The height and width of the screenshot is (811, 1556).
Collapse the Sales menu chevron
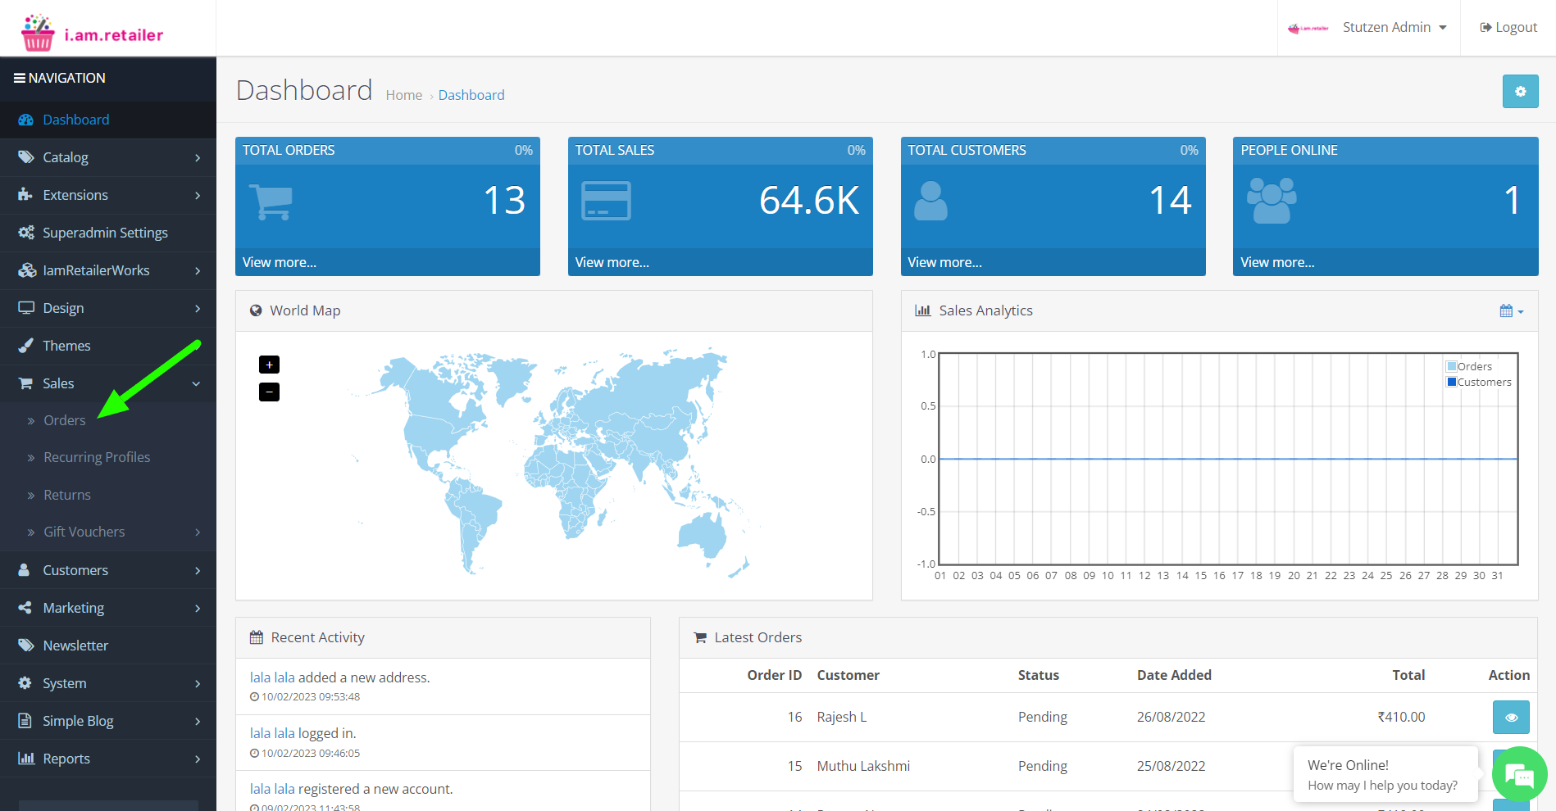click(x=197, y=383)
